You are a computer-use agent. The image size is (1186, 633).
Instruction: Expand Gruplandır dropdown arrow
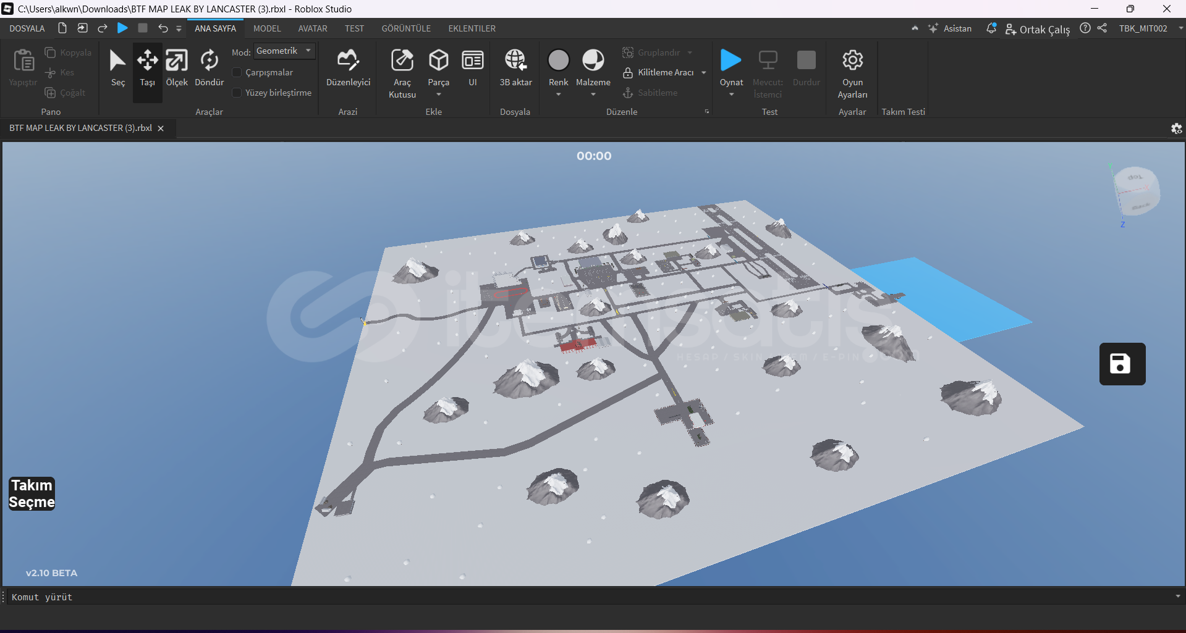(x=690, y=52)
